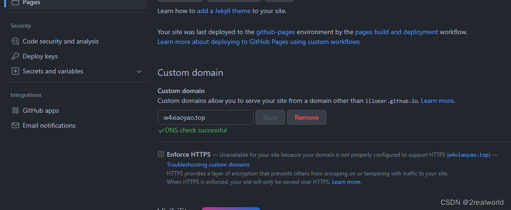Click the GitHub apps grid icon

pyautogui.click(x=15, y=110)
